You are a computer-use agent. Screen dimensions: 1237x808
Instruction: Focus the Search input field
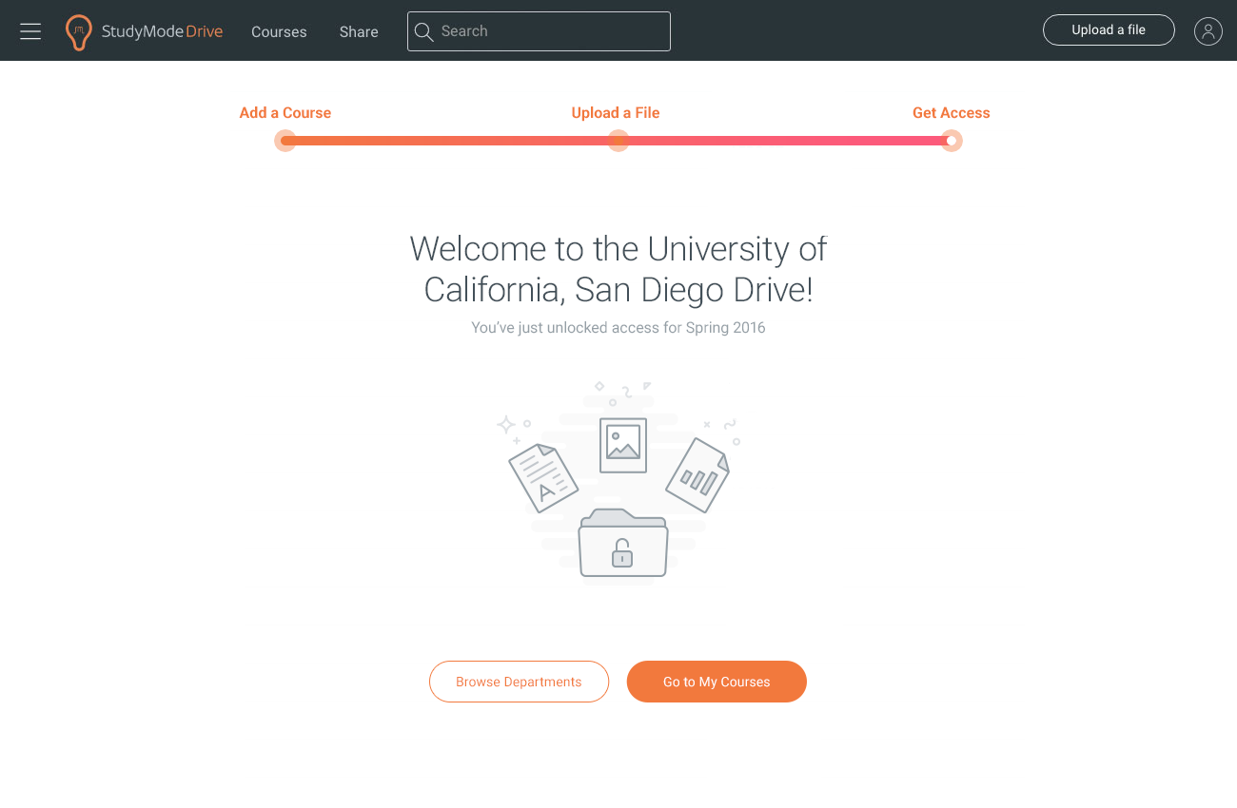(539, 31)
